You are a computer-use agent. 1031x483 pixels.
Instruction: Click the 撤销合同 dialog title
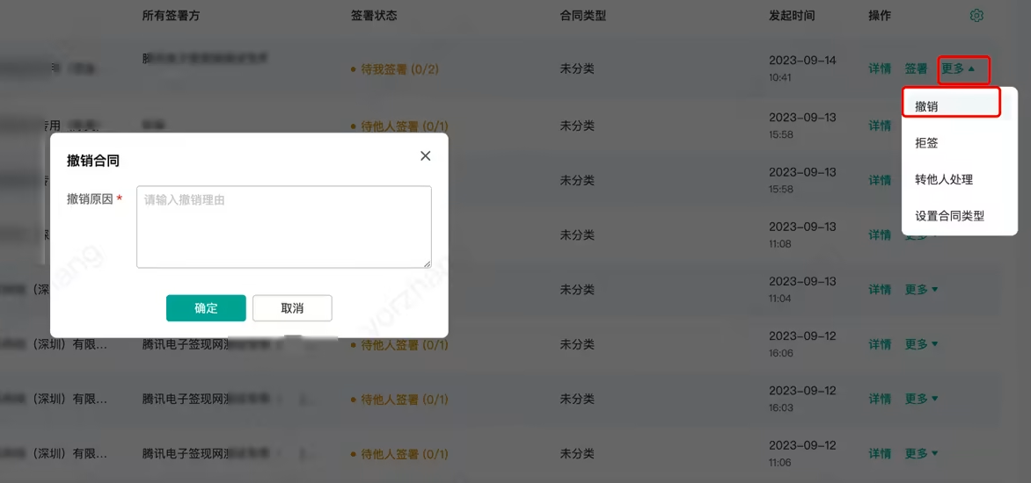(x=92, y=160)
